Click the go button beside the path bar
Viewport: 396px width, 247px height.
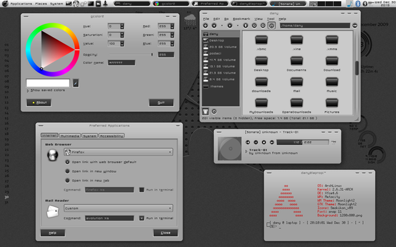tap(355, 25)
